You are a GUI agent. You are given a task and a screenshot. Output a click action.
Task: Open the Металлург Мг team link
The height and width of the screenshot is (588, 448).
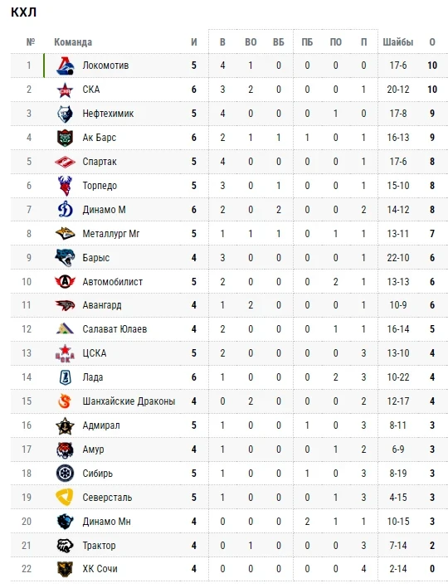(x=110, y=234)
